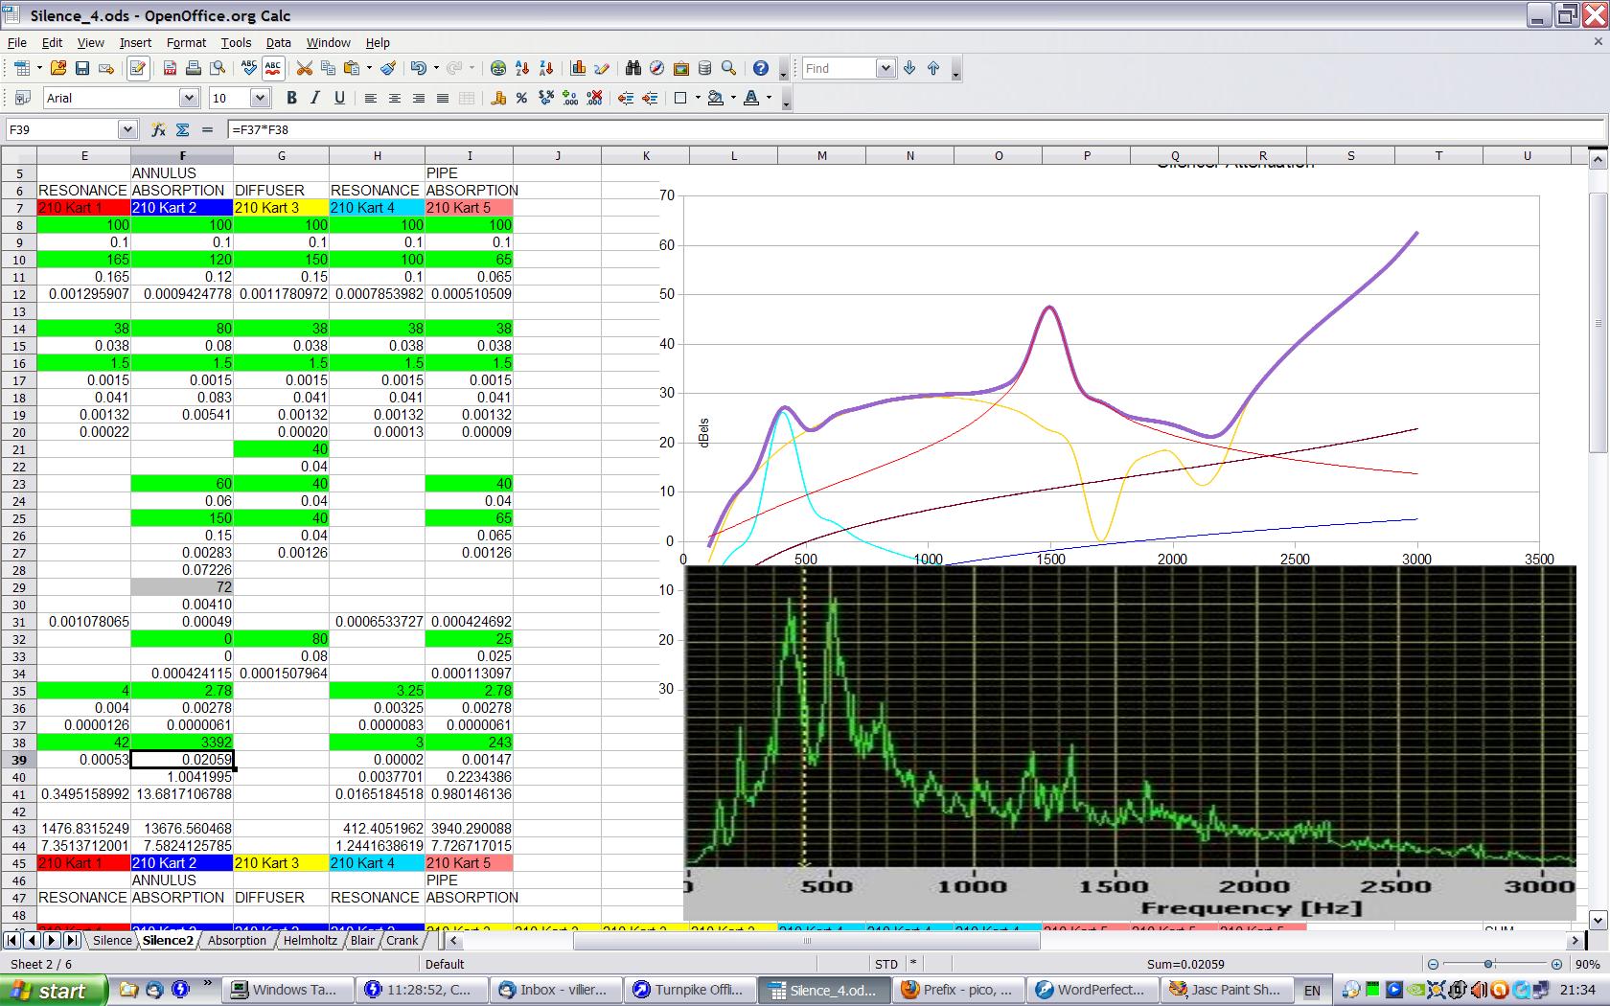Expand the font size dropdown
This screenshot has height=1006, width=1610.
click(x=260, y=98)
